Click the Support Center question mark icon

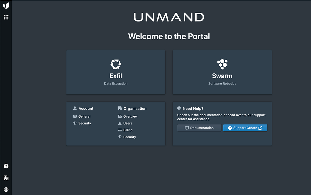[x=230, y=128]
